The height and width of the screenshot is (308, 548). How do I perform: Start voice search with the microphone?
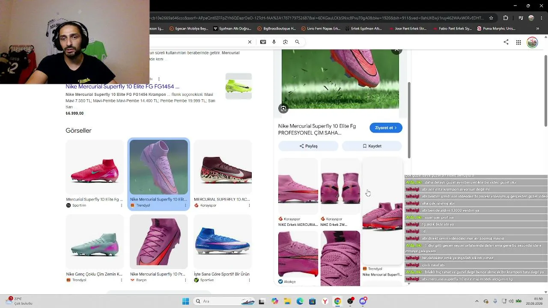[274, 42]
